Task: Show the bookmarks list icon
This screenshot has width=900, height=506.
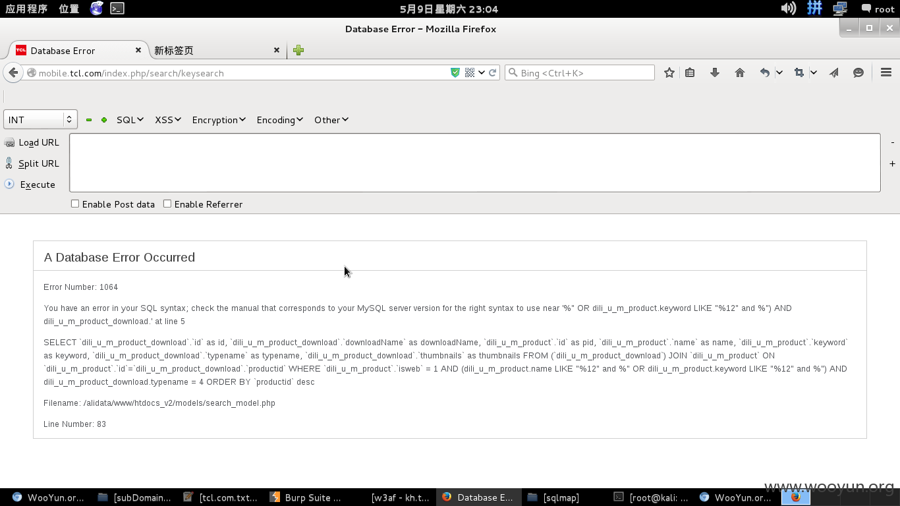Action: (x=690, y=72)
